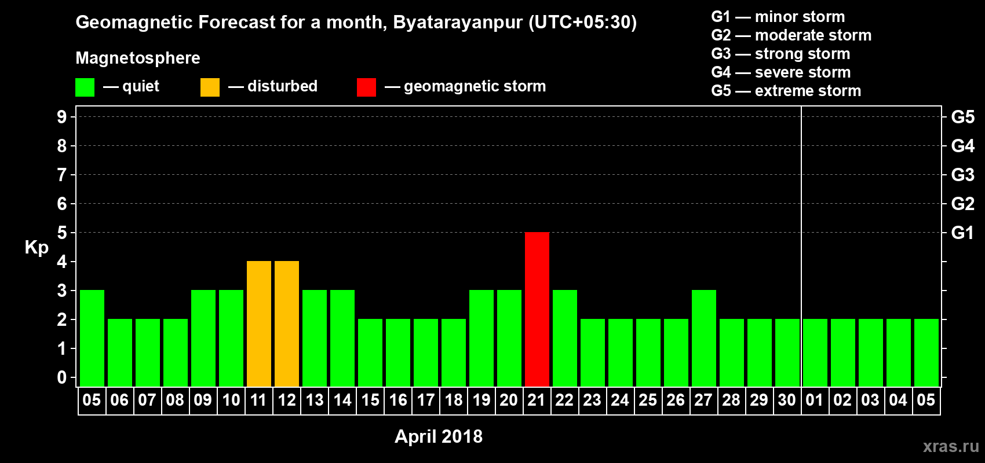The width and height of the screenshot is (985, 463).
Task: Click the G2 label on right axis
Action: (x=963, y=204)
